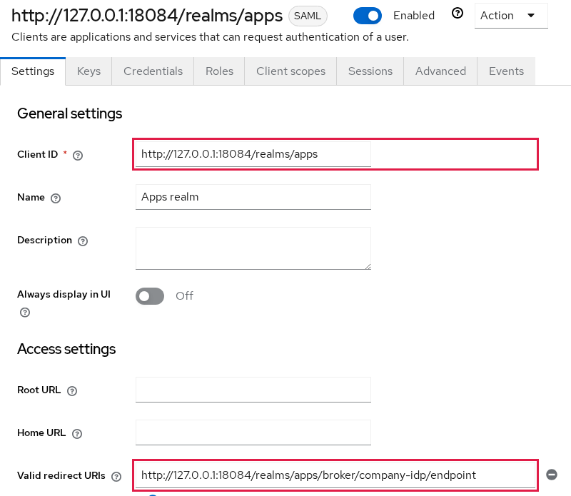Click into the Root URL field
This screenshot has height=496, width=571.
tap(253, 390)
